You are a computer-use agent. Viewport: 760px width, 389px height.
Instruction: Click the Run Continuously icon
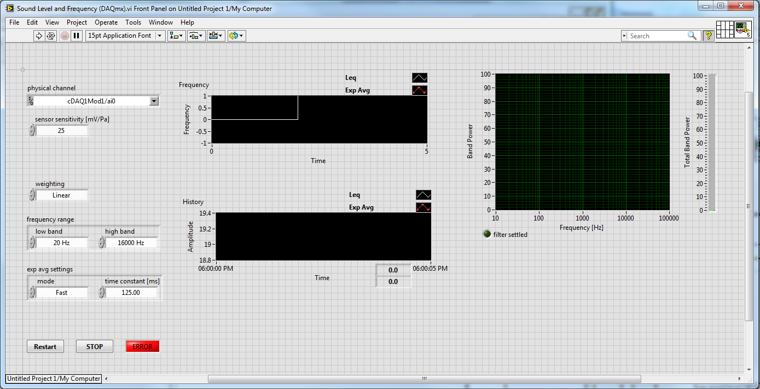(51, 36)
